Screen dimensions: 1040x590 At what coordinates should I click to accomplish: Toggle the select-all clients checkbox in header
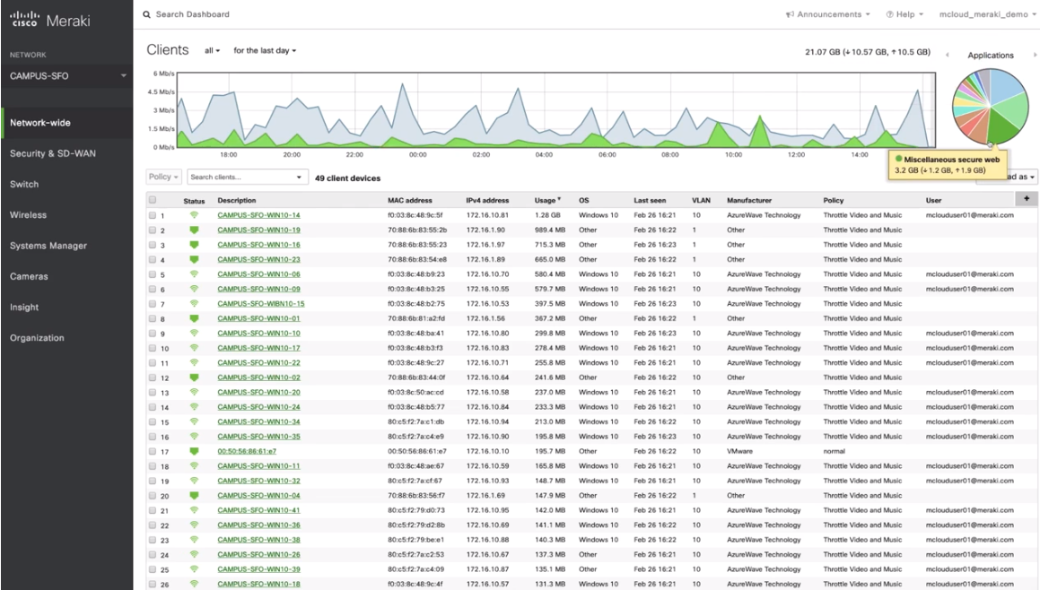click(x=153, y=200)
